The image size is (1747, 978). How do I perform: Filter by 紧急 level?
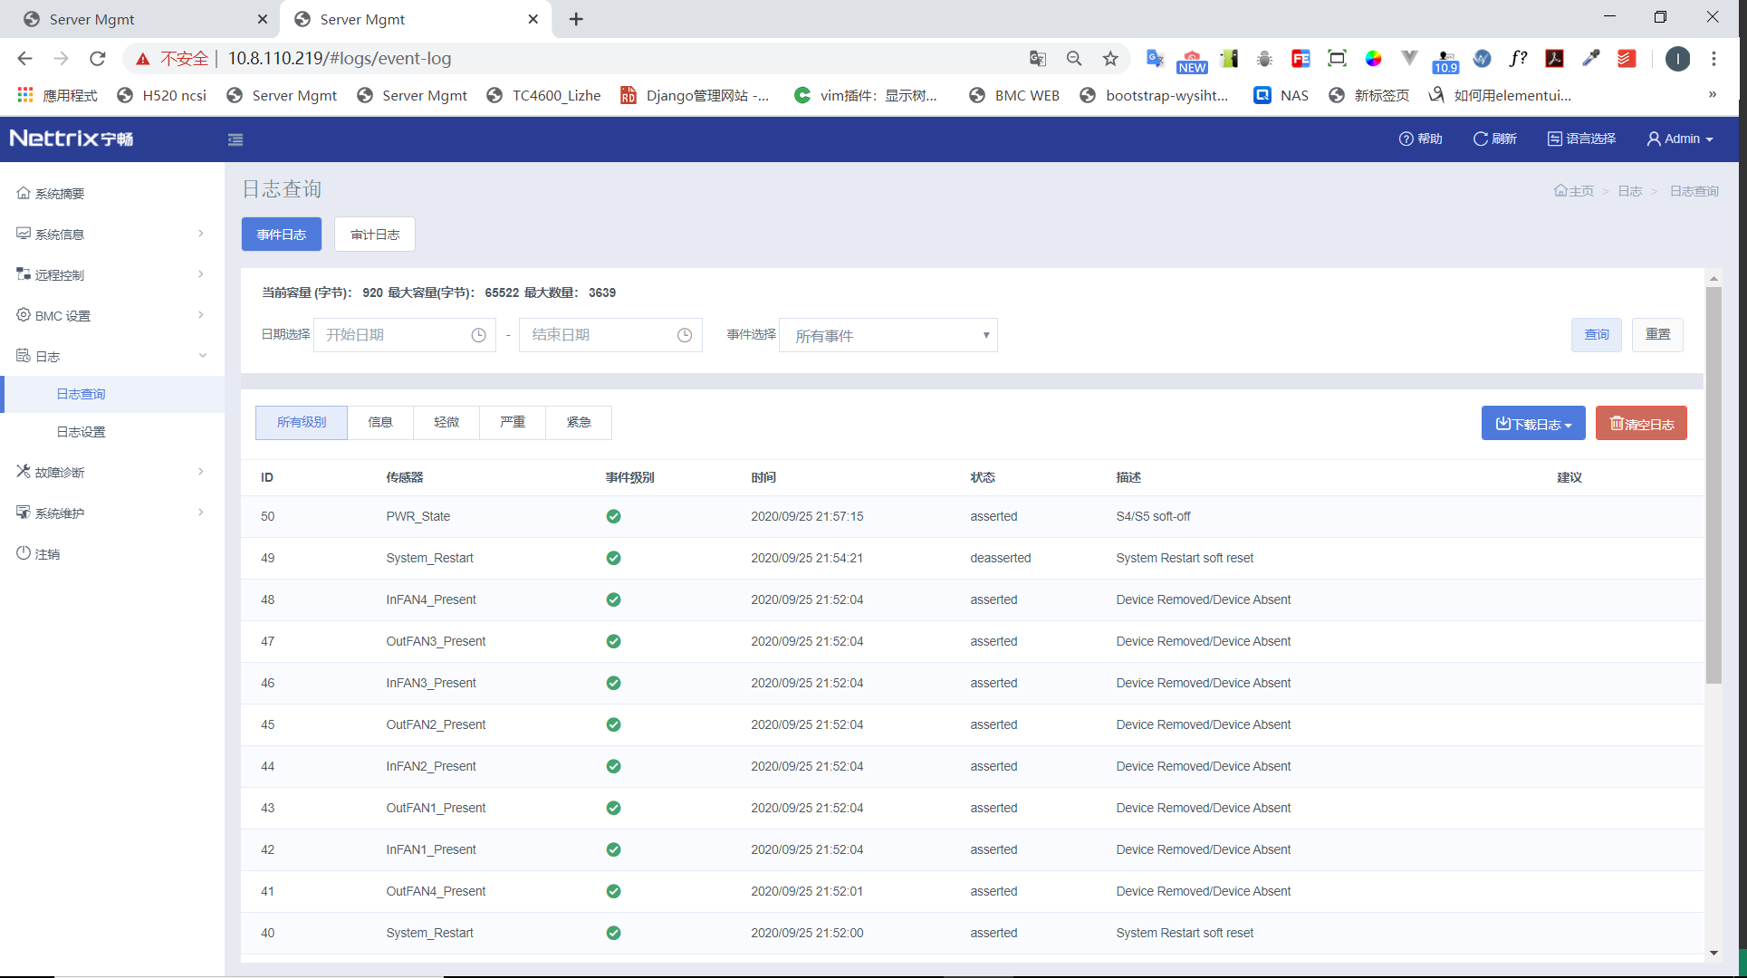click(579, 423)
